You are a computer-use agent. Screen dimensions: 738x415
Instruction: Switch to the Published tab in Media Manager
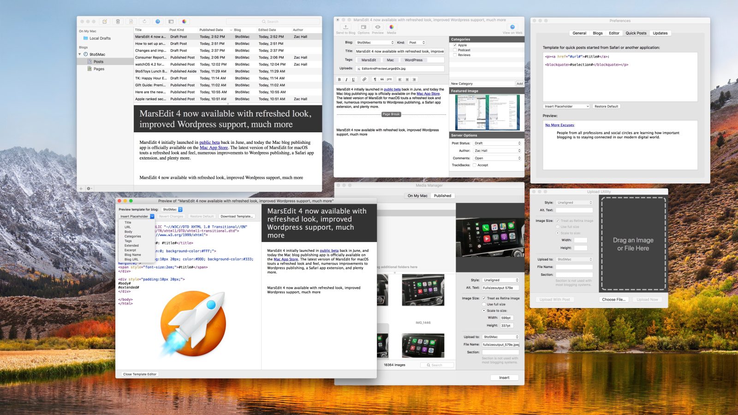pyautogui.click(x=442, y=196)
